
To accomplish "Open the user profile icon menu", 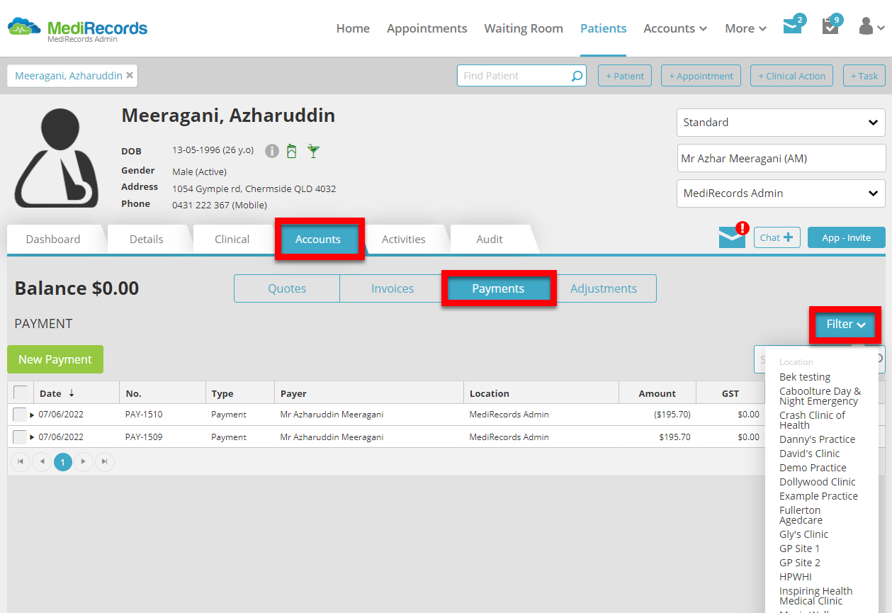I will click(x=871, y=28).
